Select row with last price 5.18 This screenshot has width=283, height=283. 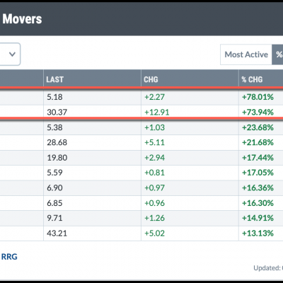(x=141, y=97)
